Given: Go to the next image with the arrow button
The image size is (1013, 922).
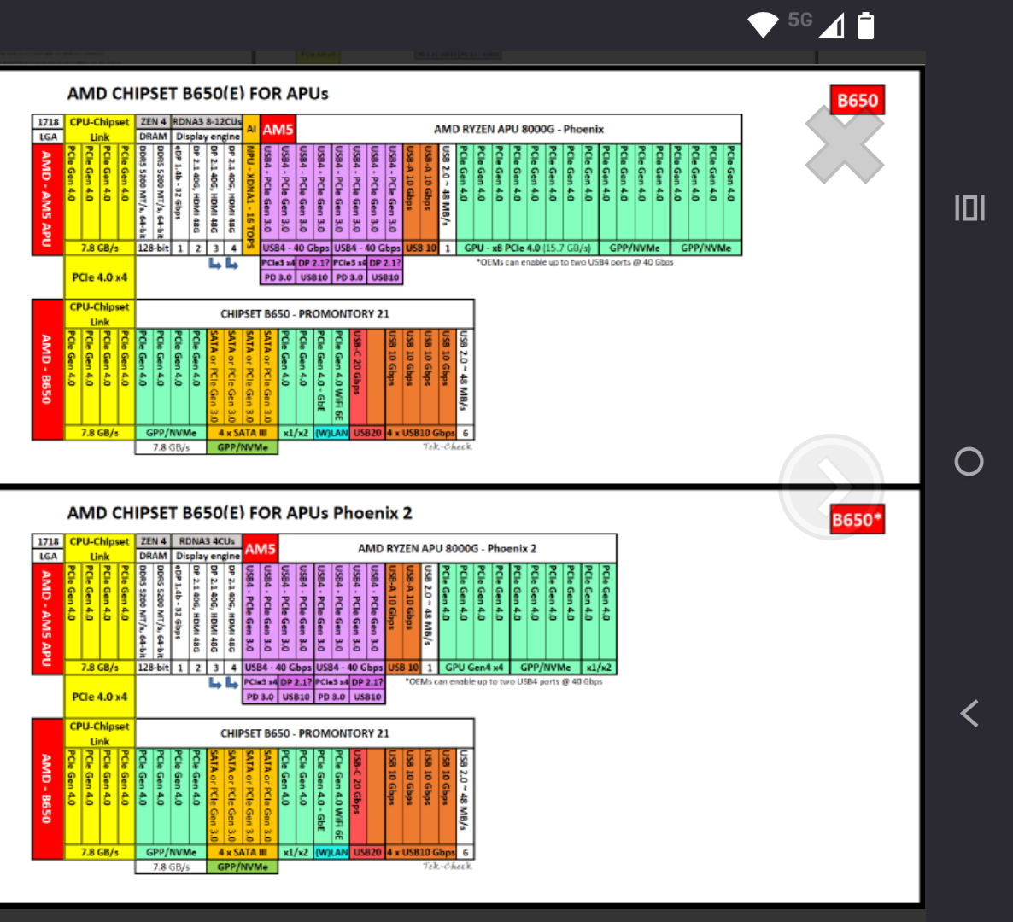Looking at the screenshot, I should [831, 486].
